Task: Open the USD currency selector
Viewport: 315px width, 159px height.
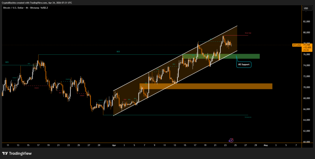Action: [x=306, y=8]
